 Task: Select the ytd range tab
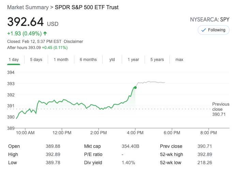[x=112, y=60]
